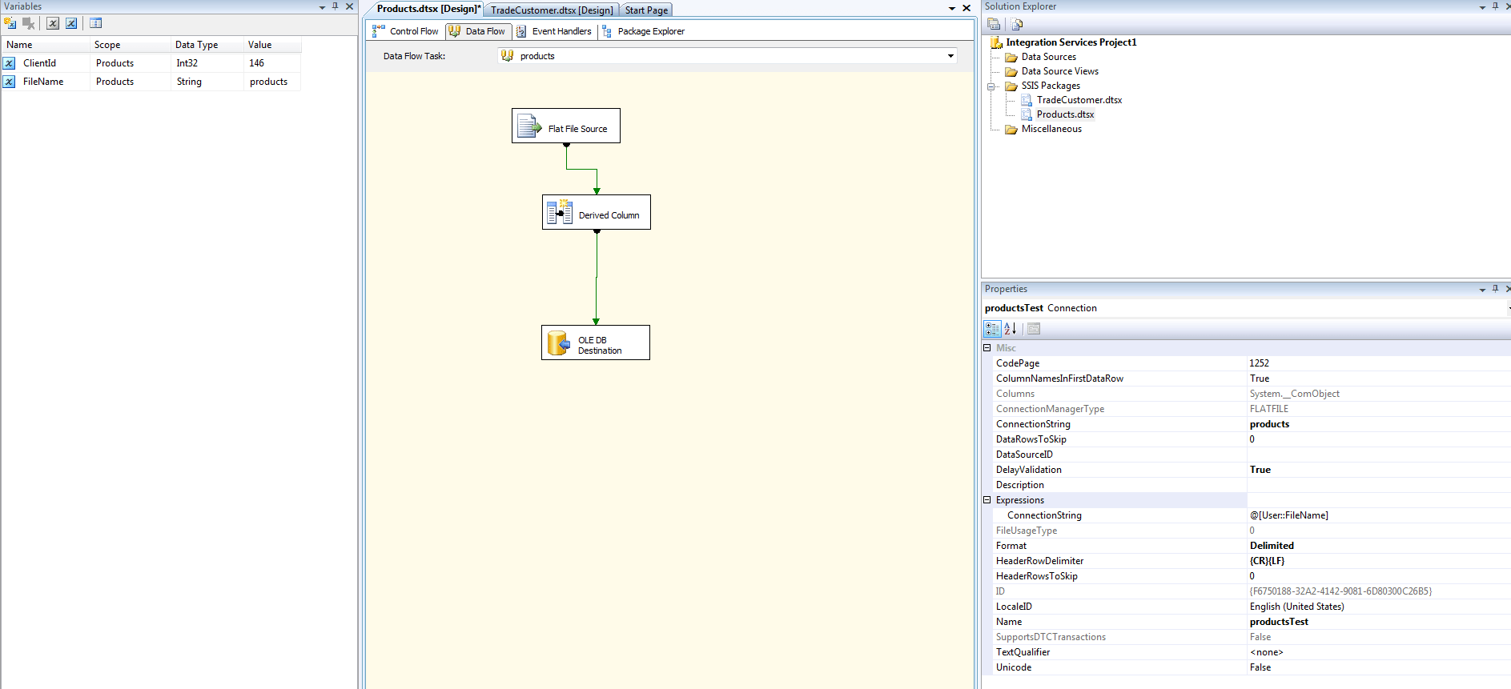Select the FileName variable row
The width and height of the screenshot is (1511, 689).
43,82
